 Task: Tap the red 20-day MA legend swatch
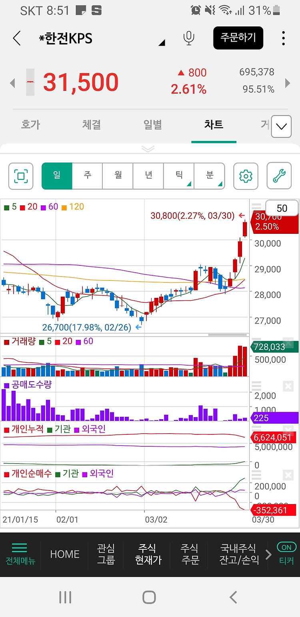pos(22,207)
